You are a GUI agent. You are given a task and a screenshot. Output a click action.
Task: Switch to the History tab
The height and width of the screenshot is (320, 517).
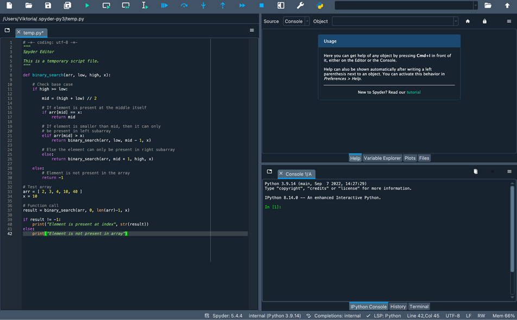[x=398, y=306]
